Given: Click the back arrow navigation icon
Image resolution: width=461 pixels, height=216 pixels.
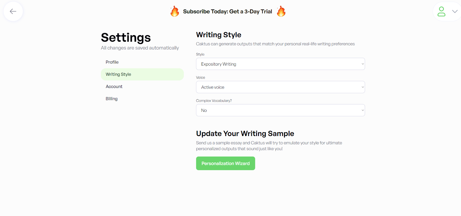Looking at the screenshot, I should click(13, 11).
